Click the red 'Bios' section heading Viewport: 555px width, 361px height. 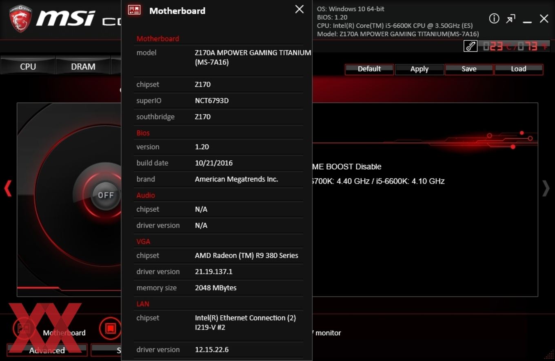[x=143, y=133]
